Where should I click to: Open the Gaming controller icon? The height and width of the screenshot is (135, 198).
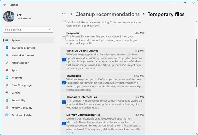7,93
